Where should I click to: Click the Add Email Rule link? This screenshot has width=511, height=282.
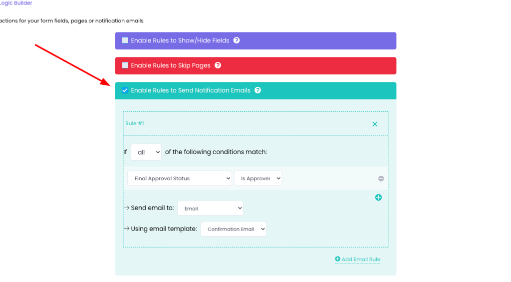point(361,259)
